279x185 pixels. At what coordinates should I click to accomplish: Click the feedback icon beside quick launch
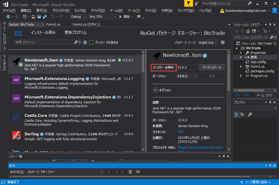tap(197, 3)
